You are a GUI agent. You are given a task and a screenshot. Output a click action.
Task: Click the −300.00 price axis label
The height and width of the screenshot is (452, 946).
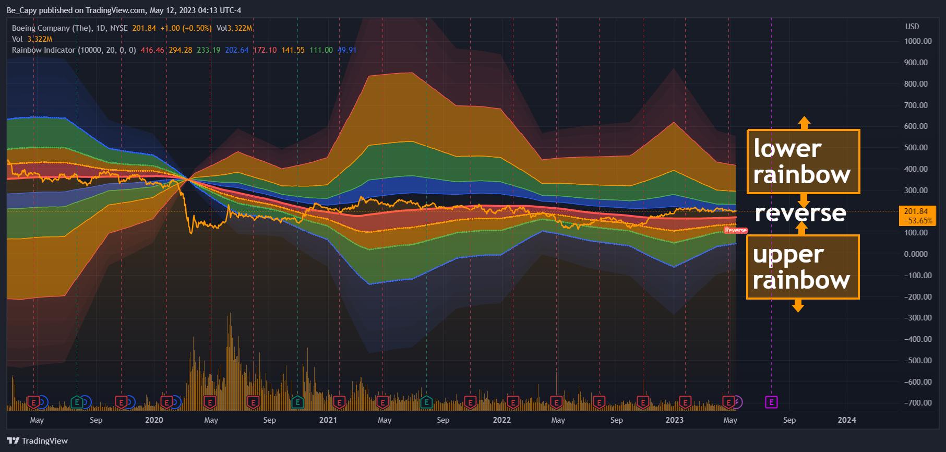[x=918, y=318]
